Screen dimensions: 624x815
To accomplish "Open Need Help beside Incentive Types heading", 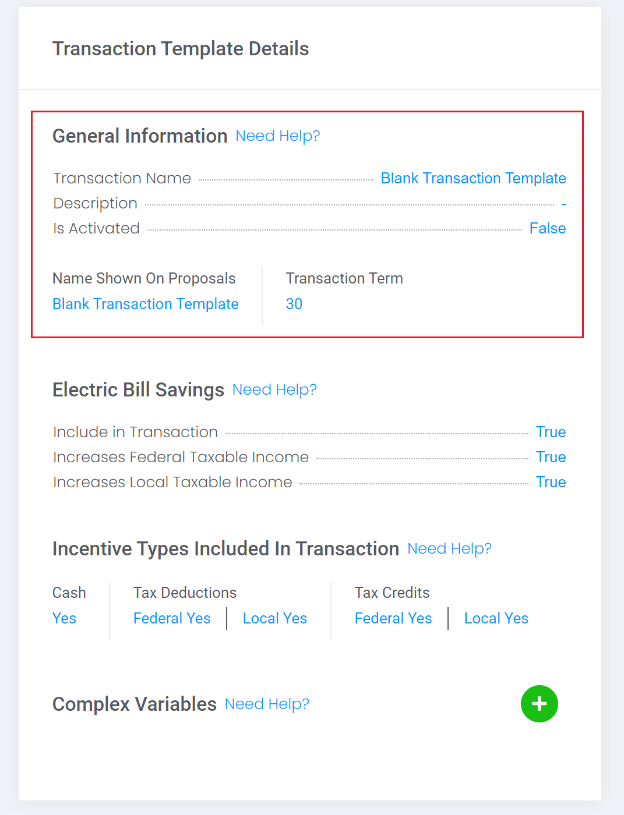I will (449, 549).
